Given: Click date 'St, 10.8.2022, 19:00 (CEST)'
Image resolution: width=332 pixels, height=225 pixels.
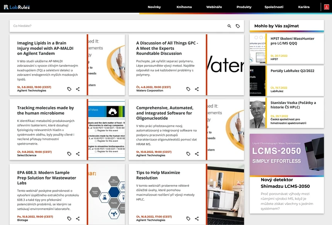Looking at the screenshot, I should [x=154, y=152].
